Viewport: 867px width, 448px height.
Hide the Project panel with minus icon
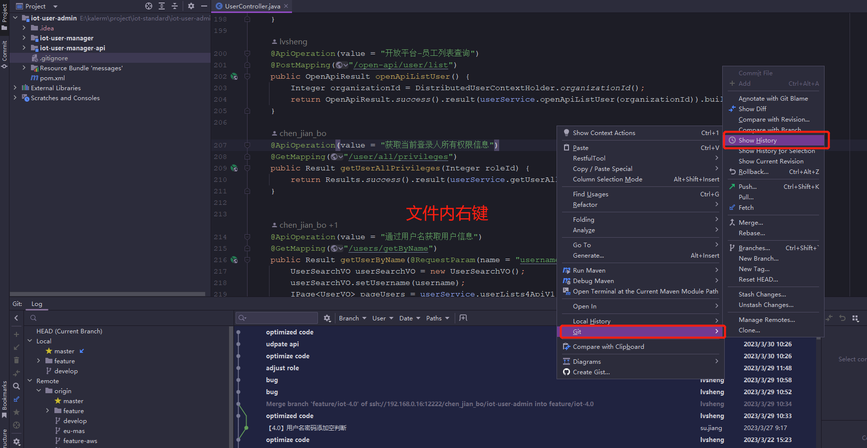click(204, 6)
